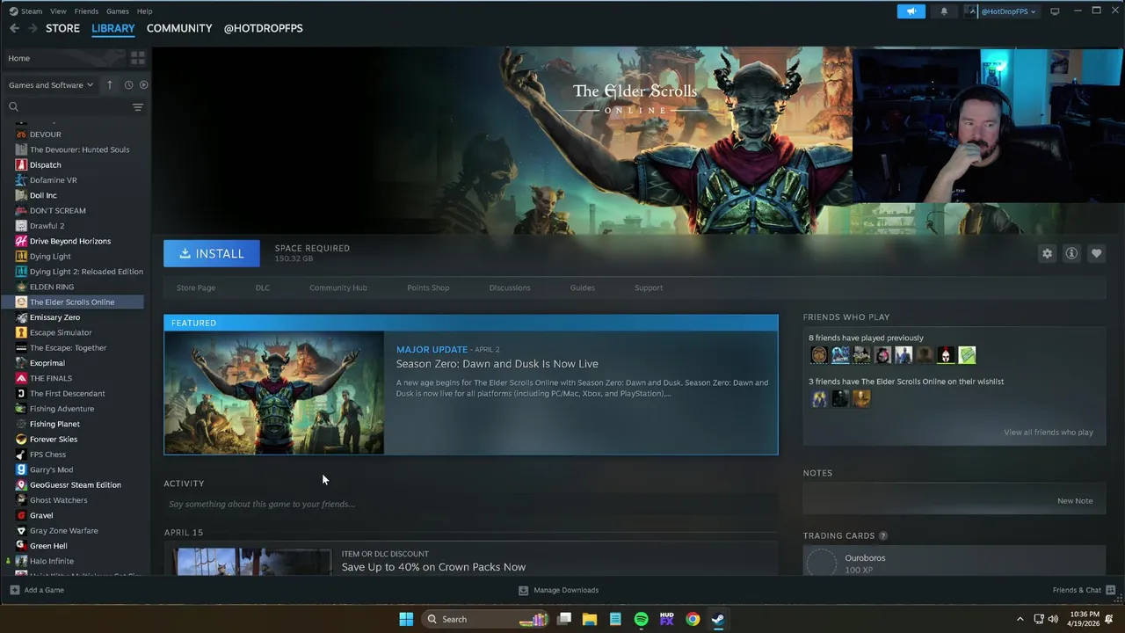
Task: Click the ready-to-play filter icon
Action: pyautogui.click(x=143, y=85)
